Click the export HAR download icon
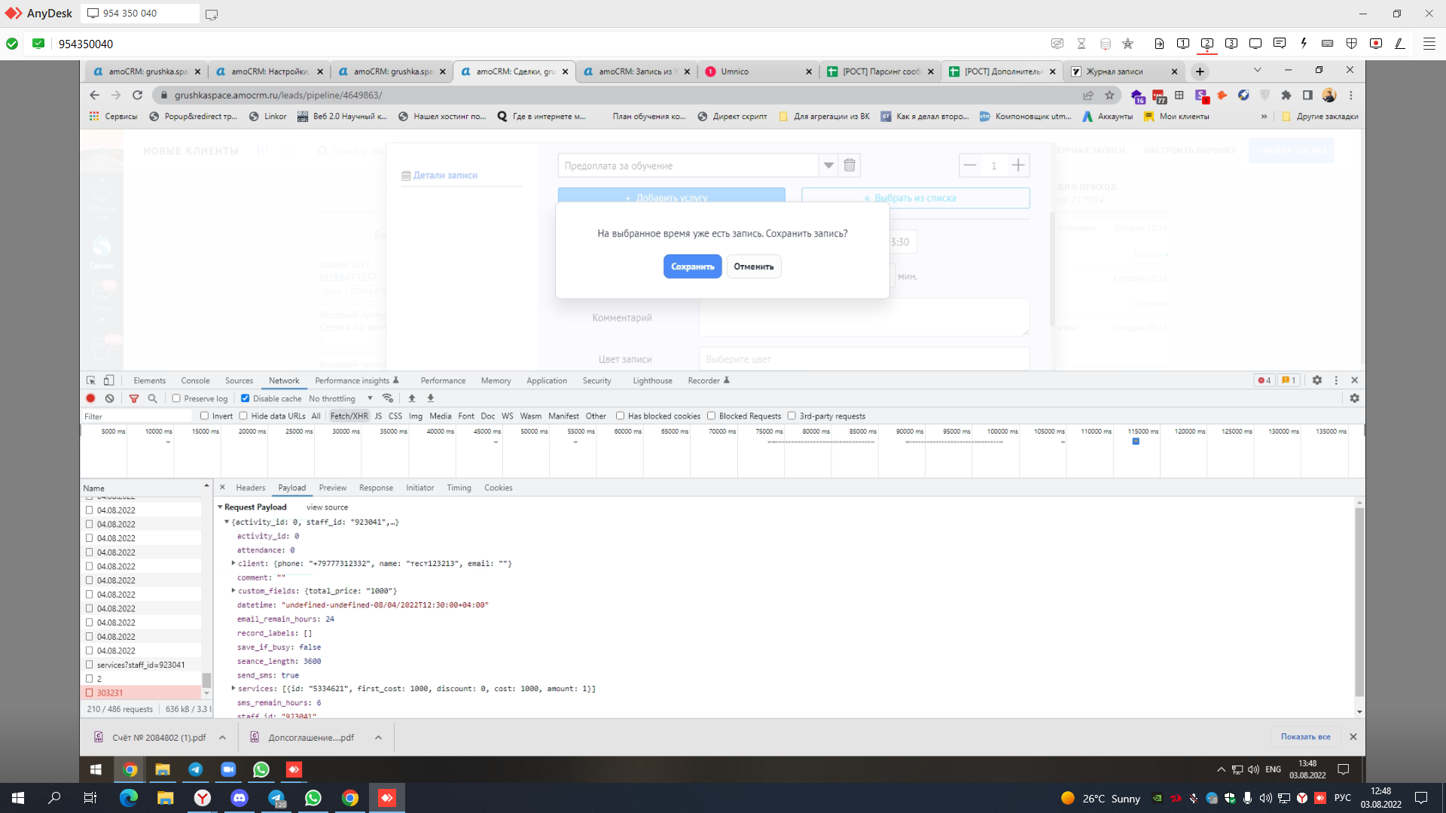Image resolution: width=1446 pixels, height=813 pixels. pos(431,398)
